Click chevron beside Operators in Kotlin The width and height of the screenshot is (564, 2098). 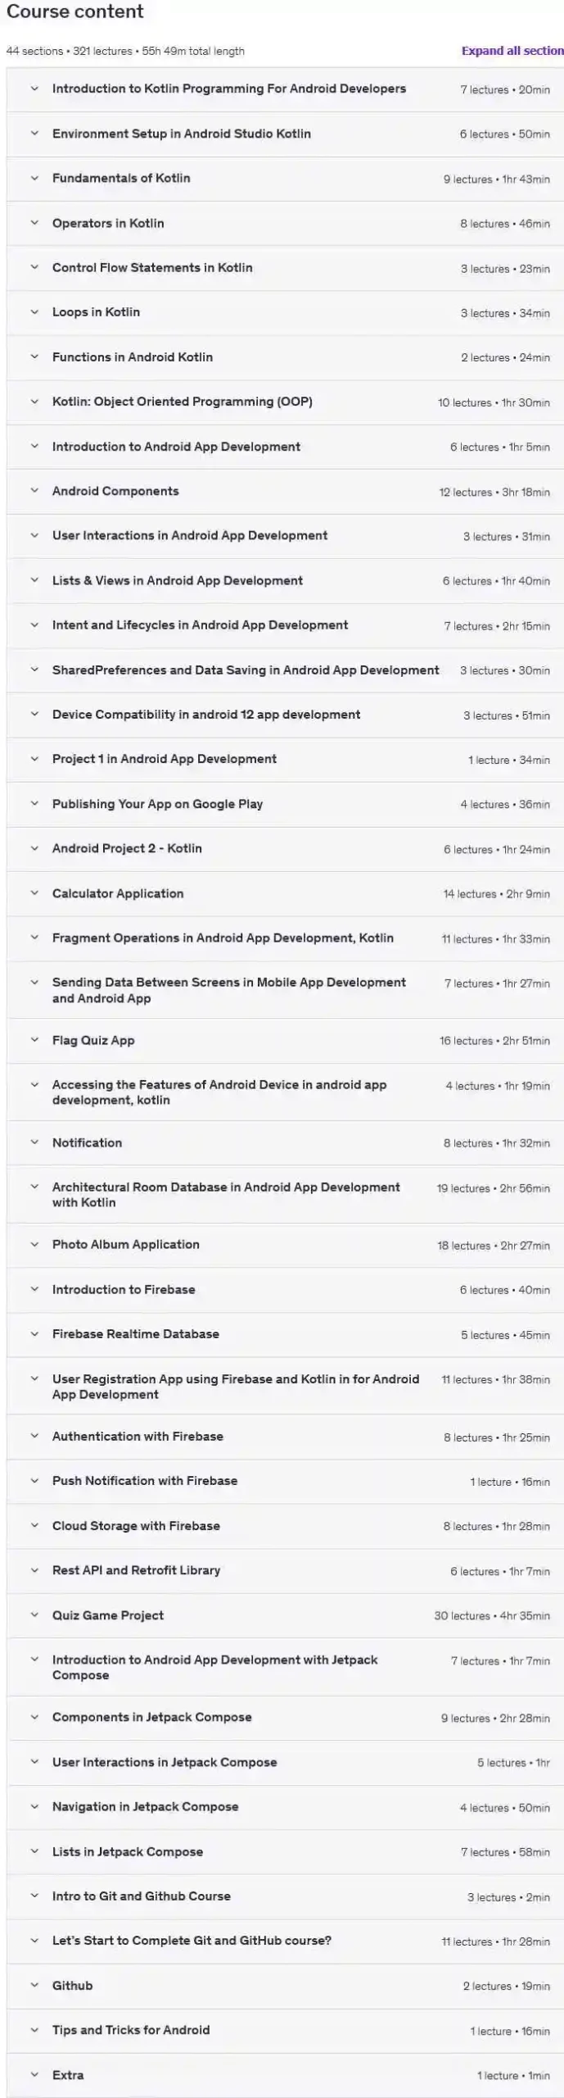(34, 223)
